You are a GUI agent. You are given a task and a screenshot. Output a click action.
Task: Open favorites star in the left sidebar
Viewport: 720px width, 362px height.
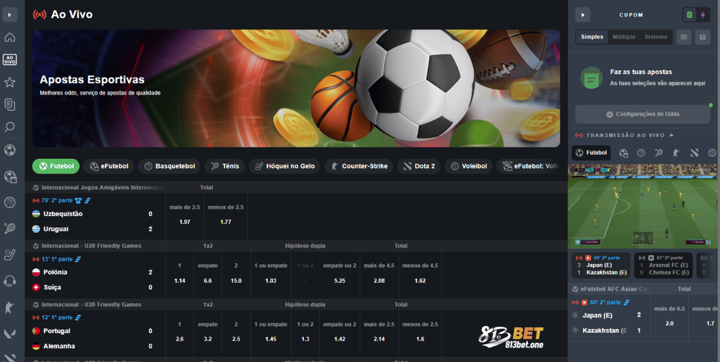[x=9, y=82]
